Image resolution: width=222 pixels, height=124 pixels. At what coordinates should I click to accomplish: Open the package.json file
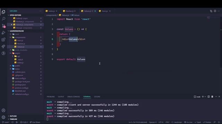[20, 85]
